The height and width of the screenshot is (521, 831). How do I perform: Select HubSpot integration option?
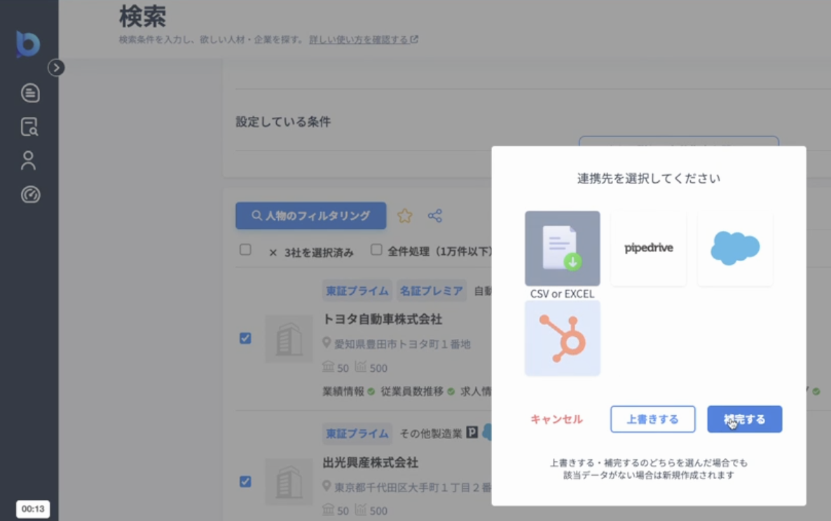[x=563, y=338]
